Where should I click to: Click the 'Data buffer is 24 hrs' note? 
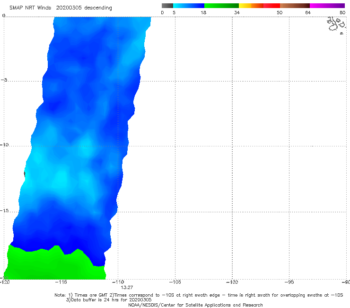109,300
